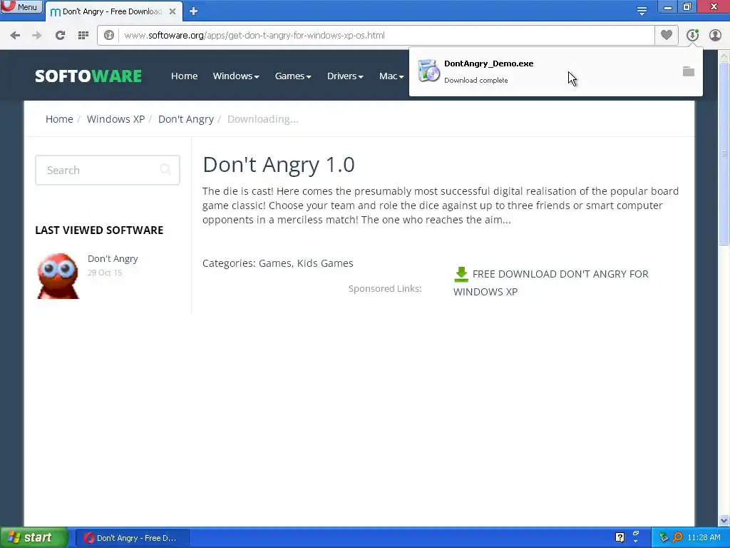Open the Games category link
This screenshot has width=730, height=548.
point(274,263)
